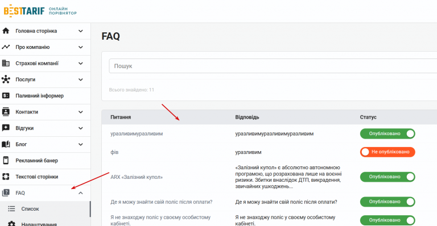
Task: Expand Про компанію chevron
Action: click(81, 47)
